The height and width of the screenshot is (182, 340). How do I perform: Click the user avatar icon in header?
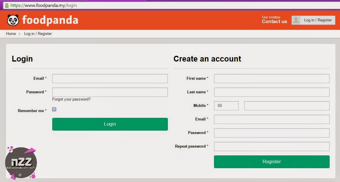point(296,20)
